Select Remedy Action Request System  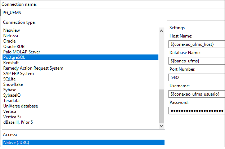(33, 68)
